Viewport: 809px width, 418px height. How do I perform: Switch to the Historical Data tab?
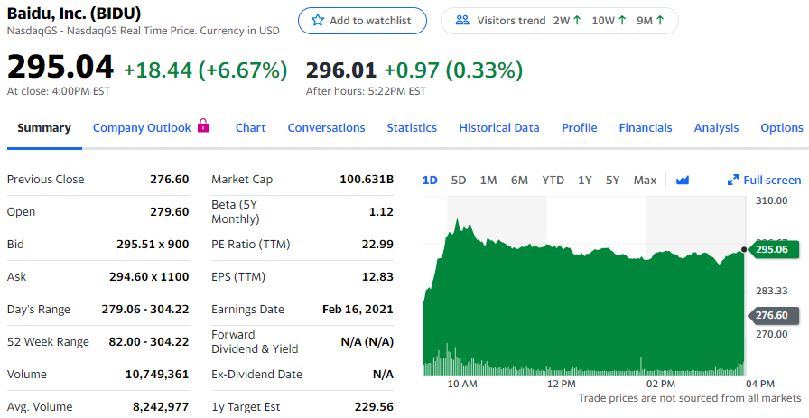(x=498, y=127)
